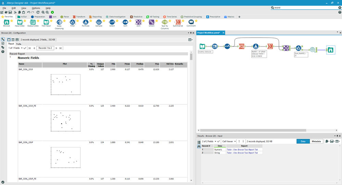Open Numeric row Table report link
Screen dimensions: 342x185
click(242, 150)
